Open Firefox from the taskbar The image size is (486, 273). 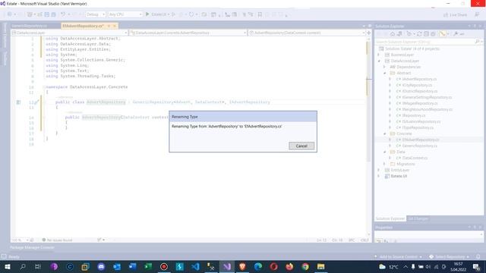289,266
